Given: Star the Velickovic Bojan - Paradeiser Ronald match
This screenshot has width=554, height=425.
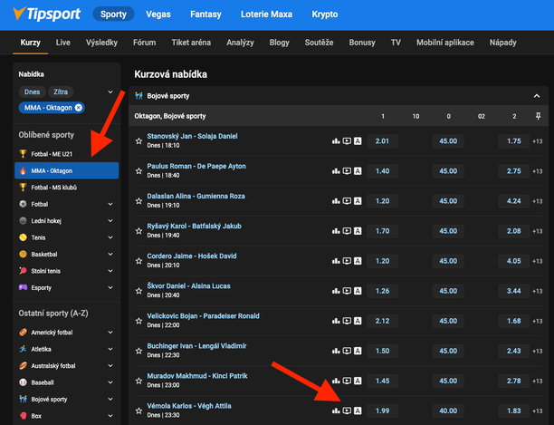Looking at the screenshot, I should tap(138, 321).
